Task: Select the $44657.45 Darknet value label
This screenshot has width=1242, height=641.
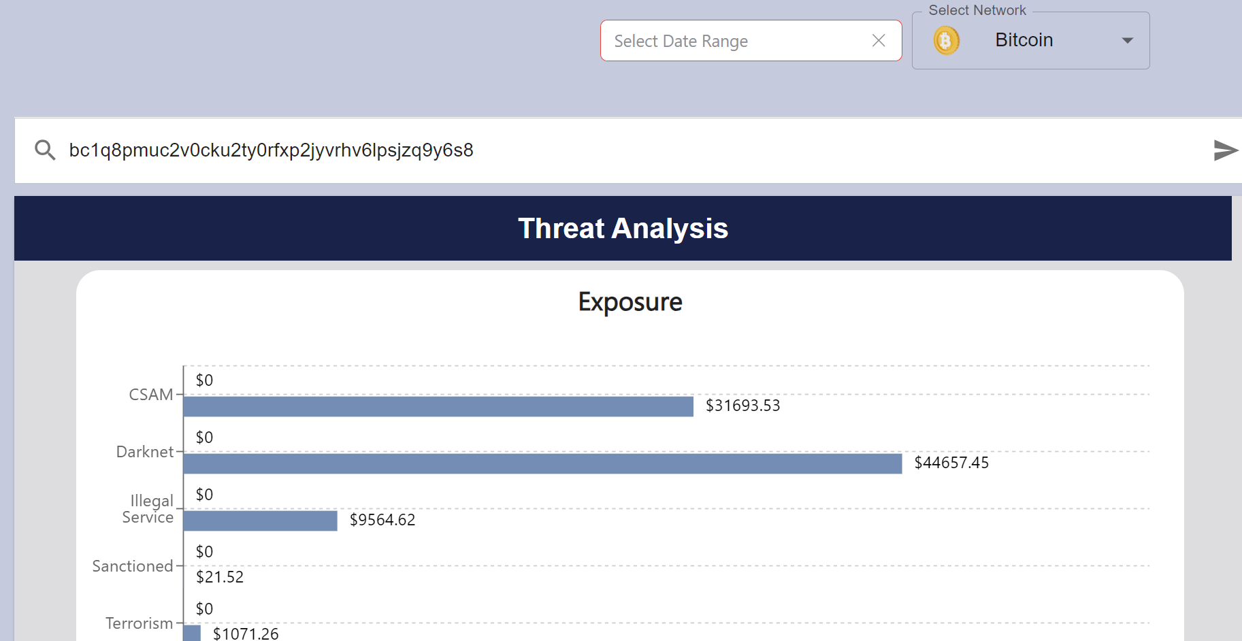Action: pyautogui.click(x=951, y=463)
